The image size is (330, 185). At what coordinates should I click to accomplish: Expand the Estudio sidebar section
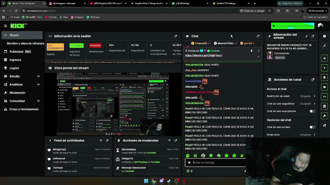click(x=38, y=76)
